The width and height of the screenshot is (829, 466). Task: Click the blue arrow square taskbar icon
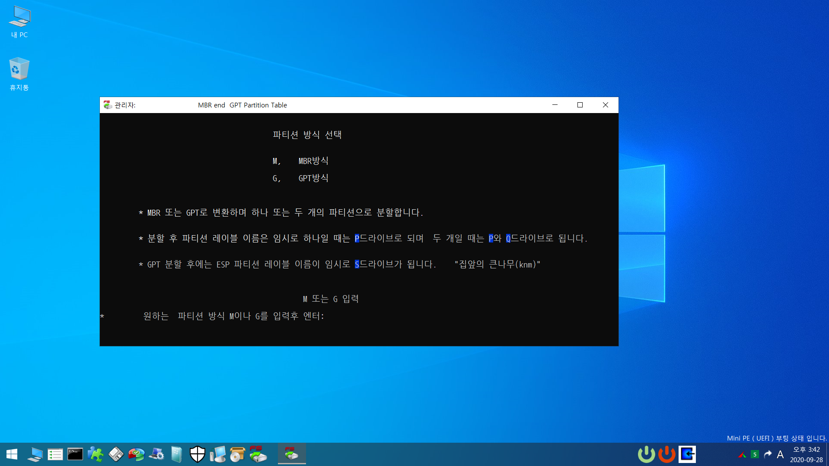point(687,454)
